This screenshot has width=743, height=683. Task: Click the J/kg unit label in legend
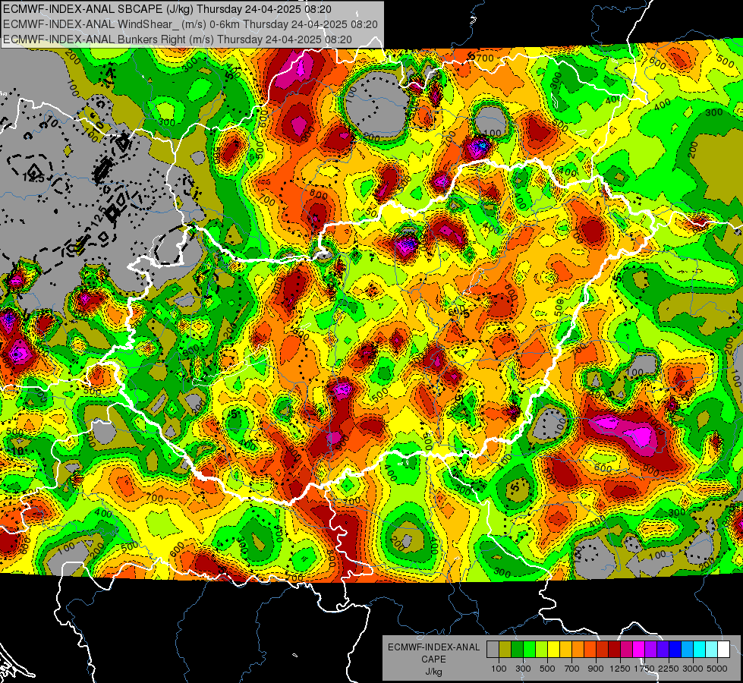[433, 672]
